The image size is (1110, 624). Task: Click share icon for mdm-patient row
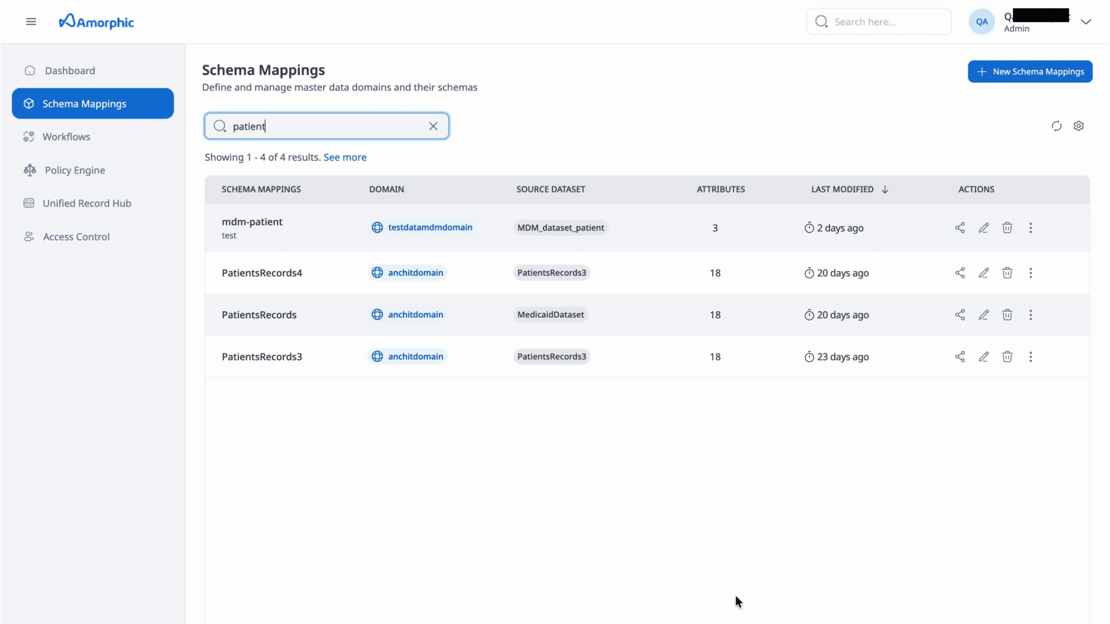[x=960, y=228]
